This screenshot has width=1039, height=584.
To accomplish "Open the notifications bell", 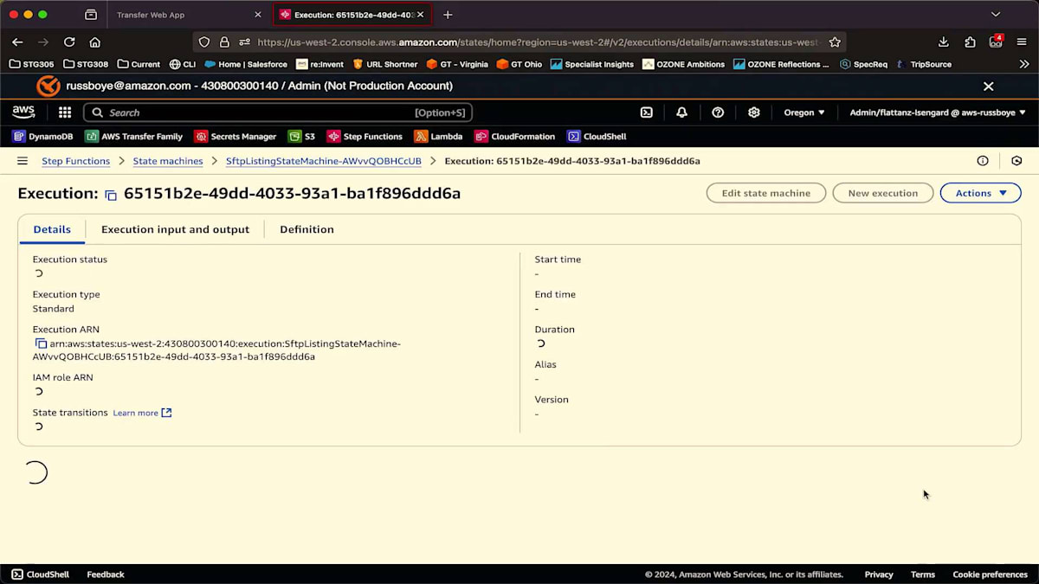I will point(682,112).
